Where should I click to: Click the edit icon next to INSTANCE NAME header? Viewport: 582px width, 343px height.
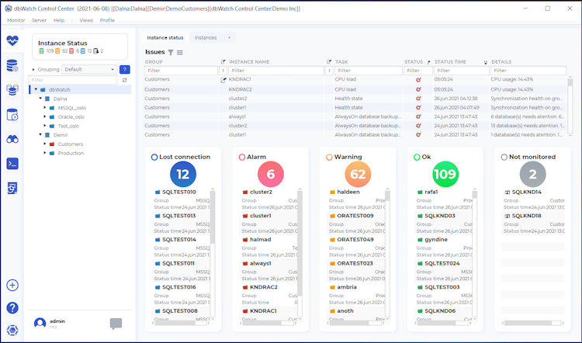tap(329, 61)
